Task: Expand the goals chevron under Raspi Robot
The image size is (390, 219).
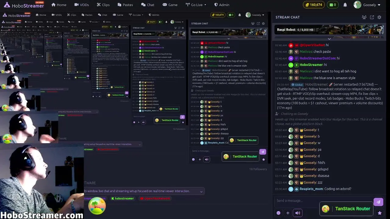Action: [x=329, y=39]
